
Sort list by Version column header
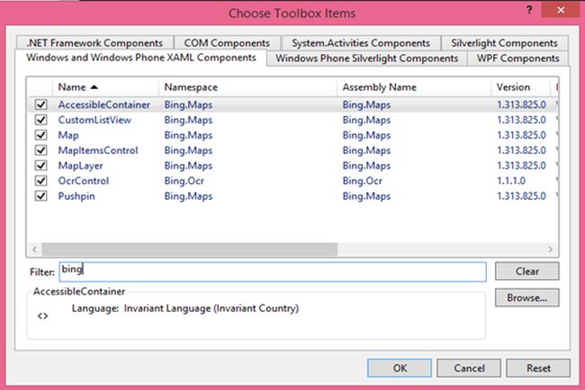[513, 87]
